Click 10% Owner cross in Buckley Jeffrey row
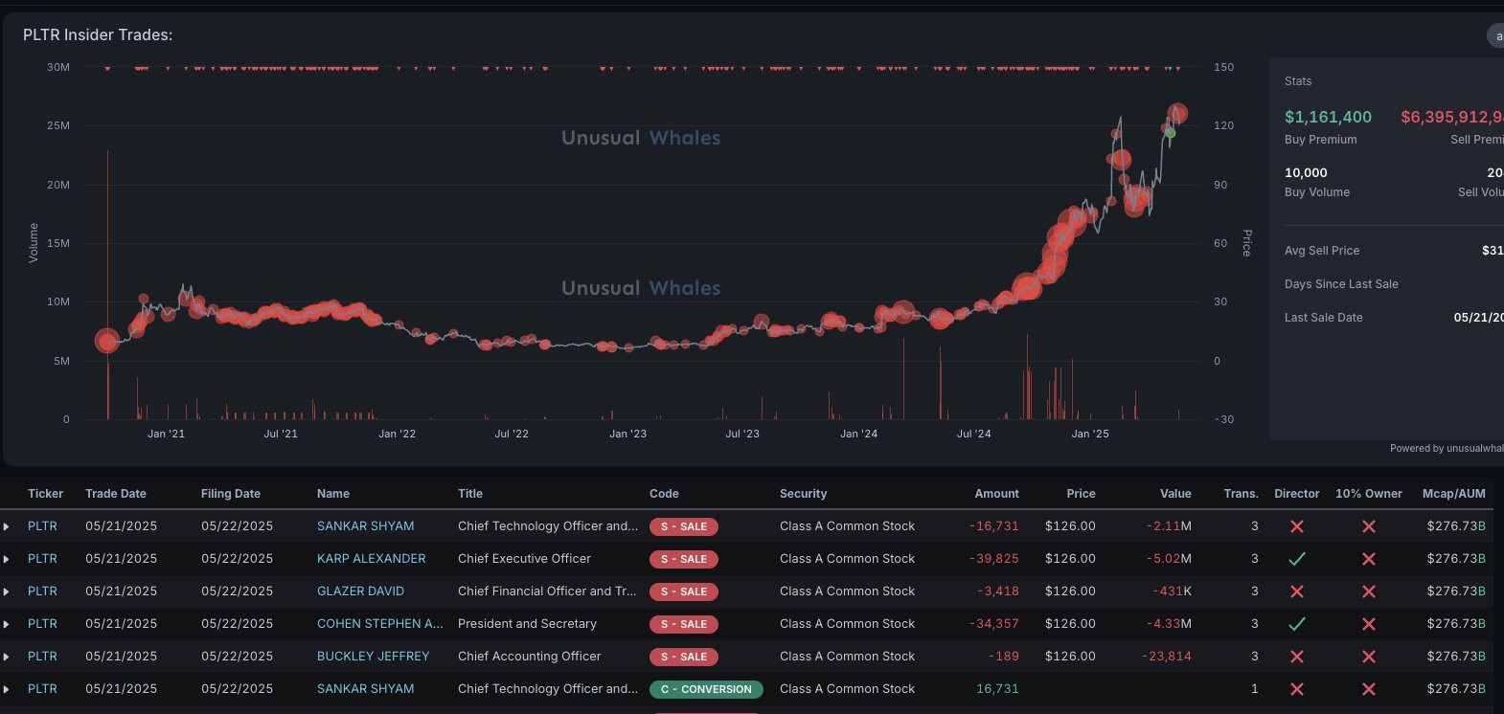The height and width of the screenshot is (714, 1504). point(1369,657)
